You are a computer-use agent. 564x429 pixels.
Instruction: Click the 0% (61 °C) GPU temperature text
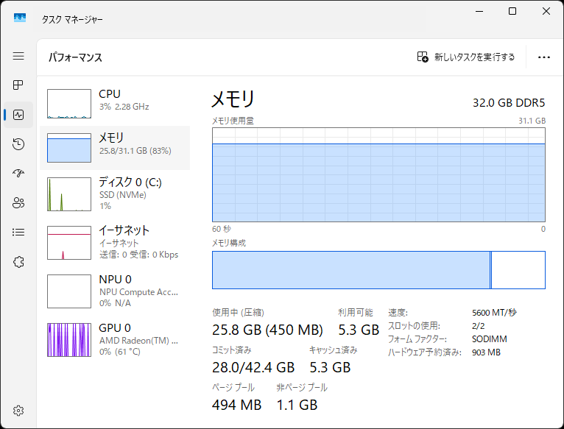120,352
